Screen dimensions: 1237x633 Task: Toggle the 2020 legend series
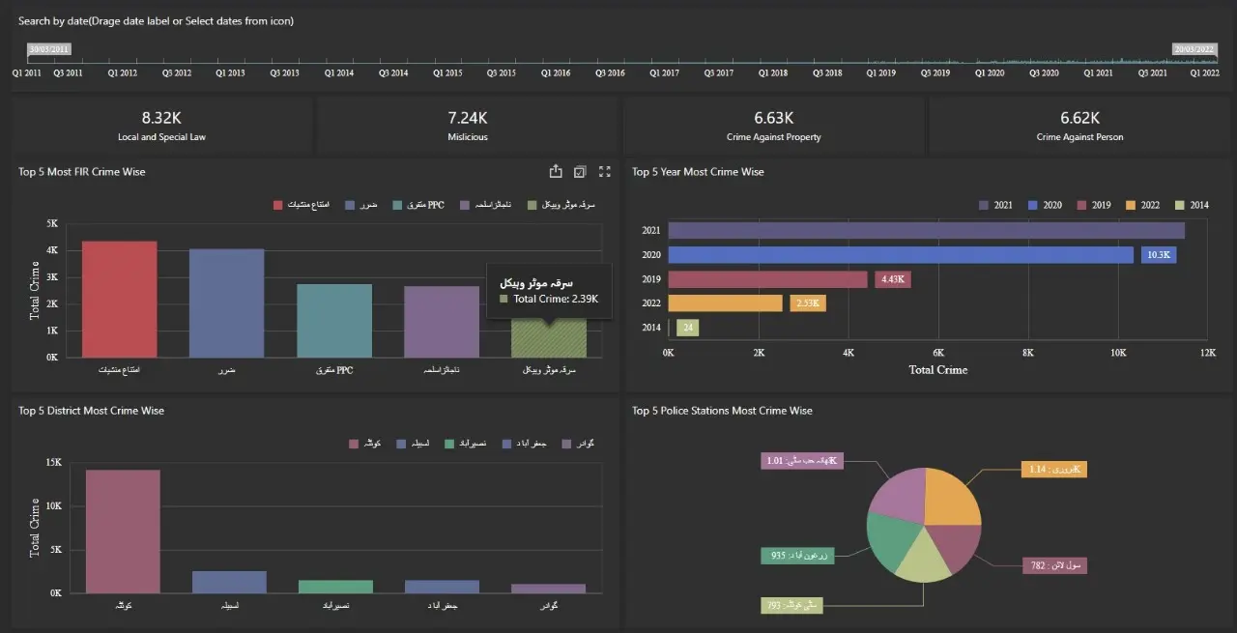tap(1045, 205)
